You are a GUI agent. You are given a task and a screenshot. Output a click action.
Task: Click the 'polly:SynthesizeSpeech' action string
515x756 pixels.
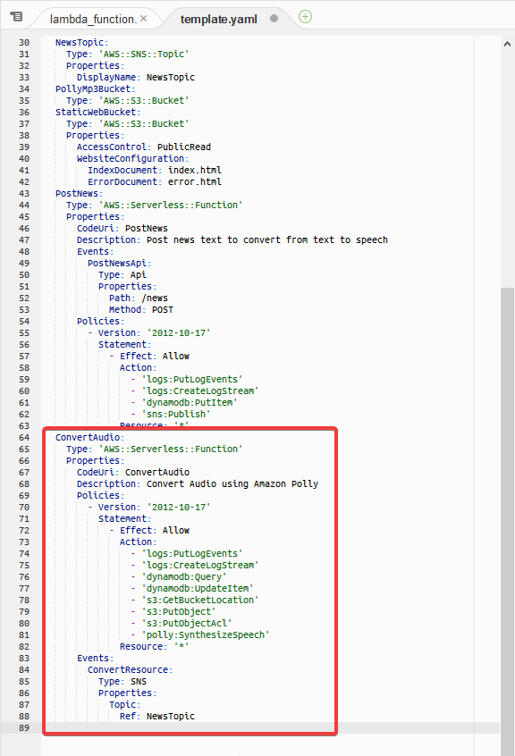click(206, 635)
